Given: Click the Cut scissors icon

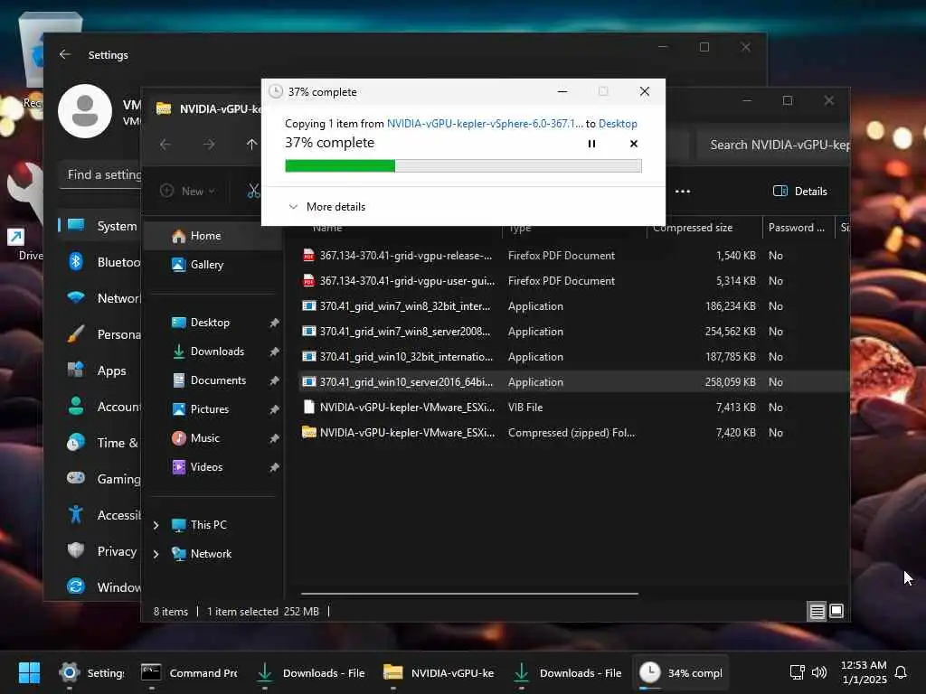Looking at the screenshot, I should [x=253, y=192].
